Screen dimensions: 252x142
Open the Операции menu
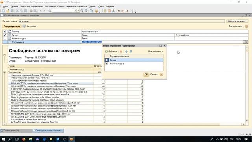pyautogui.click(x=24, y=6)
